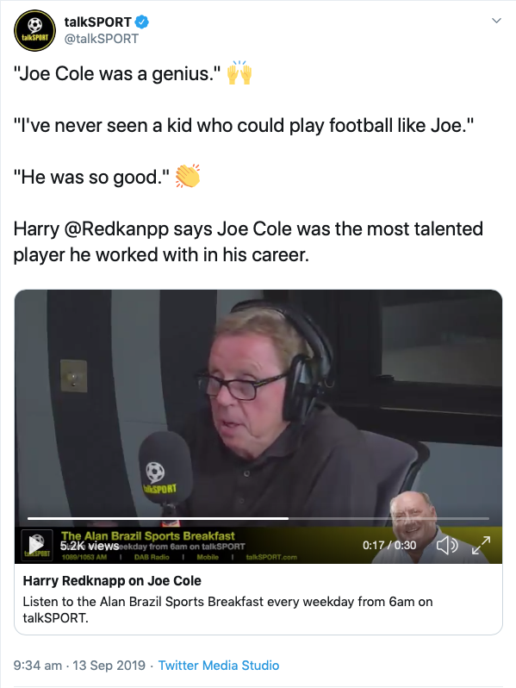The height and width of the screenshot is (688, 516).
Task: Click the clapping hands emoji
Action: [188, 177]
